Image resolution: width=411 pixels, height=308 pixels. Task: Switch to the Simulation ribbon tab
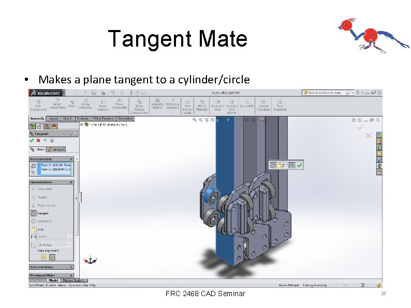tap(126, 119)
